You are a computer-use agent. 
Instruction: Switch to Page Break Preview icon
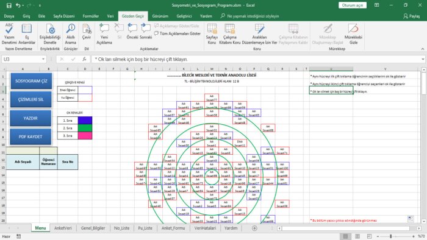(x=369, y=236)
